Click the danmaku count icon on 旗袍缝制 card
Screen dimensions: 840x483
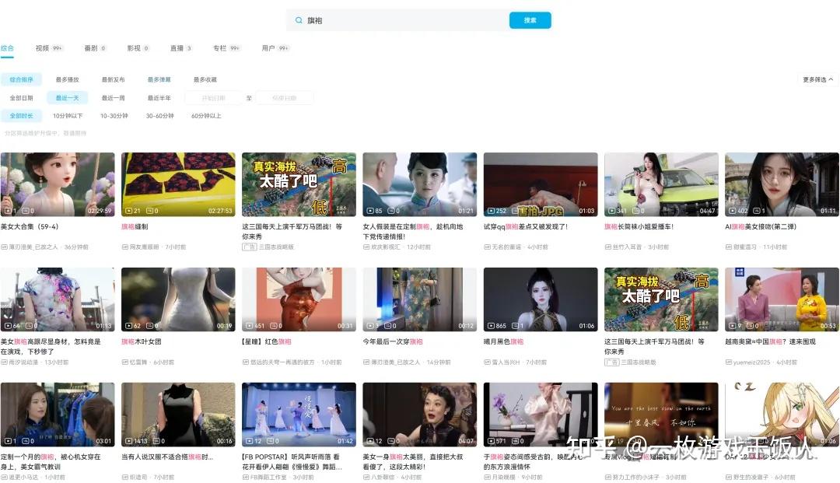click(149, 210)
